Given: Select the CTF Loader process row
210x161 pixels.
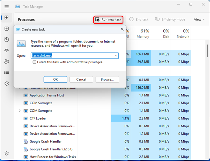Looking at the screenshot, I should point(102,118).
